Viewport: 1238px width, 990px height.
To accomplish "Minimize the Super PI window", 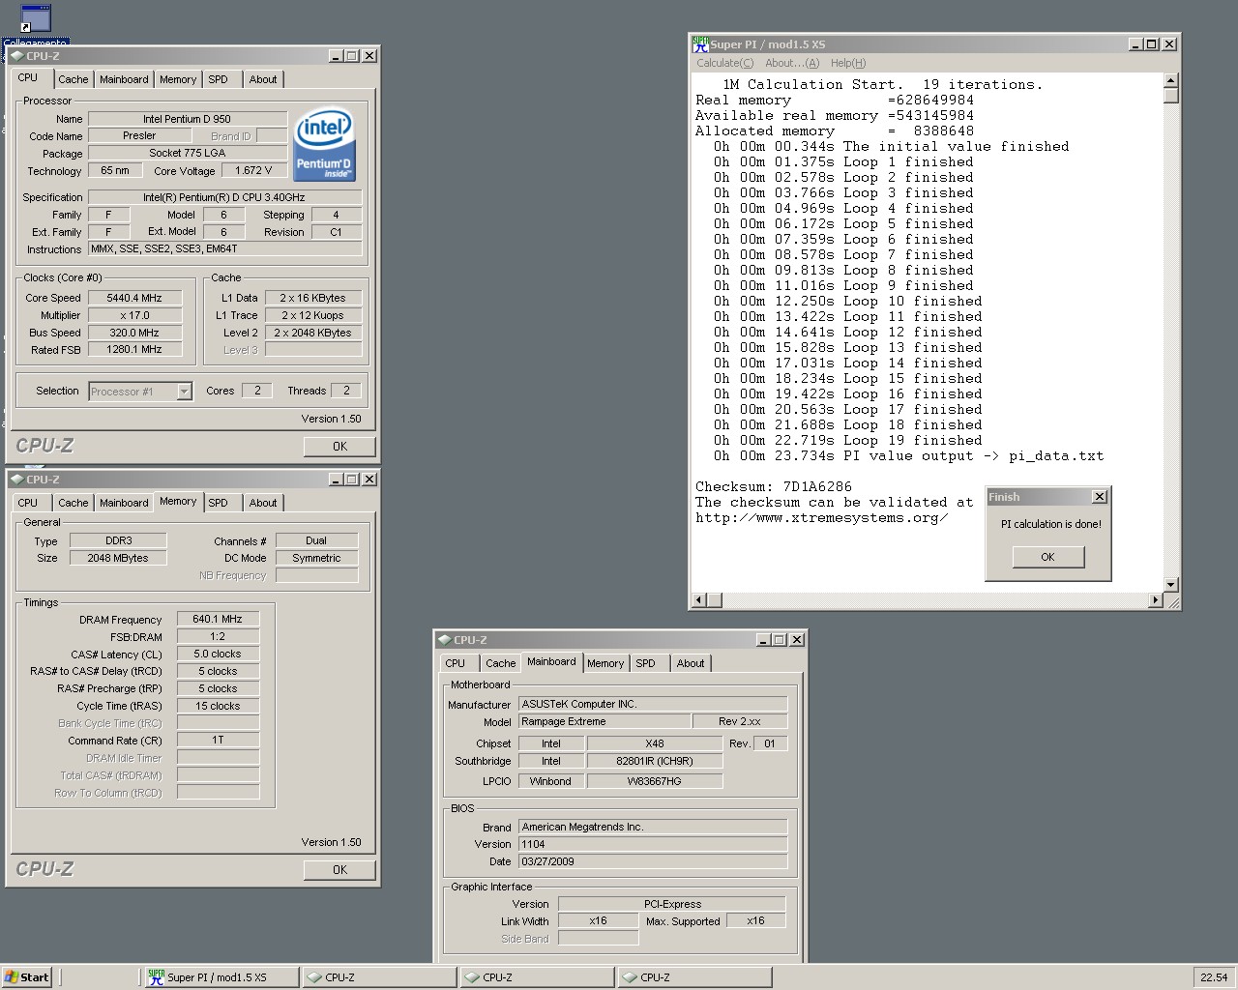I will (x=1135, y=44).
